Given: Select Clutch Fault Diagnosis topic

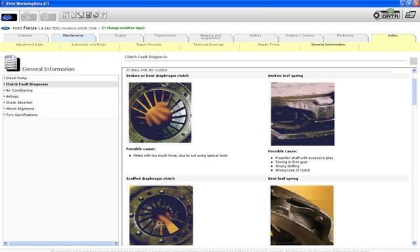Looking at the screenshot, I should tap(27, 84).
